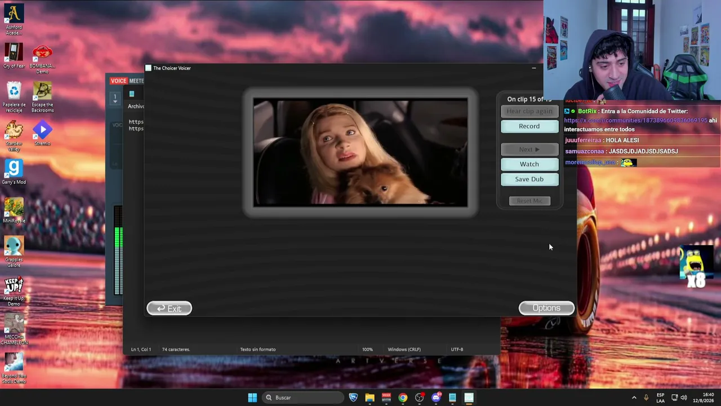Open the MiniRoyale desktop shortcut
The height and width of the screenshot is (406, 721).
click(14, 210)
